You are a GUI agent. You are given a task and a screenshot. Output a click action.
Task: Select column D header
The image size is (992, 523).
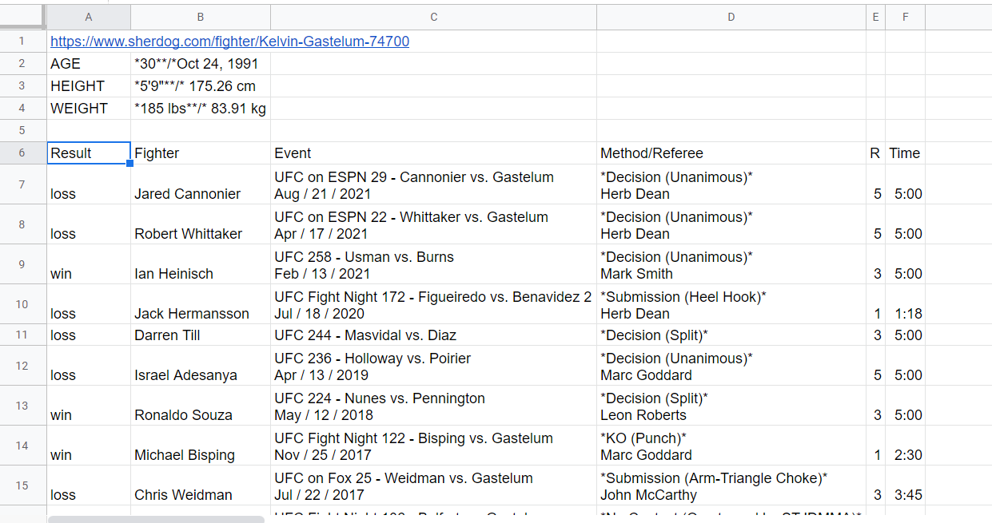[x=731, y=17]
